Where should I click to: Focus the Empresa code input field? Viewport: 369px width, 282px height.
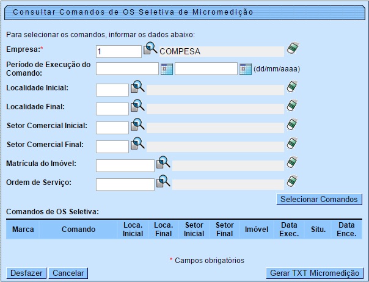[x=119, y=51]
